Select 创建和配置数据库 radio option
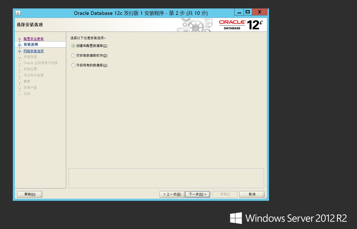 [89, 46]
